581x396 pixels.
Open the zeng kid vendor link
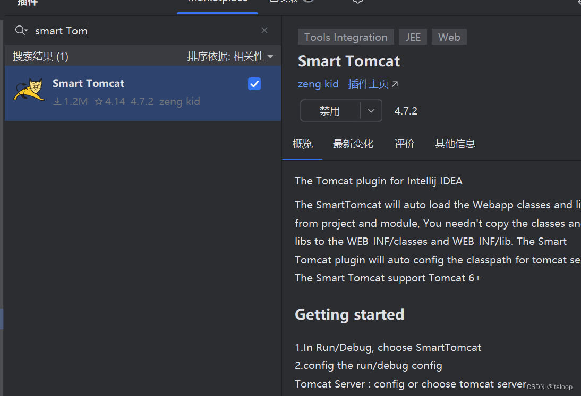pyautogui.click(x=318, y=84)
